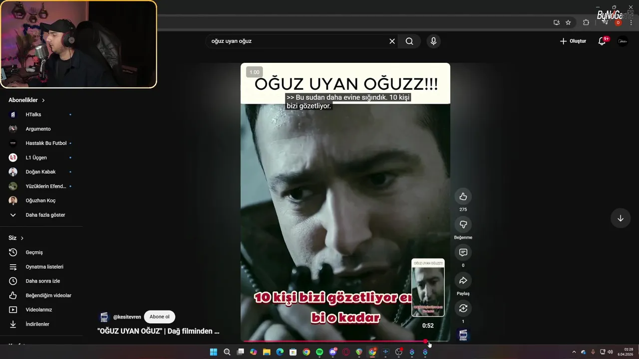Like the Short with 275 likes

pyautogui.click(x=463, y=196)
